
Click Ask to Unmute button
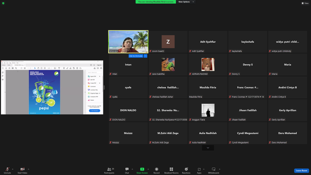pyautogui.click(x=136, y=56)
